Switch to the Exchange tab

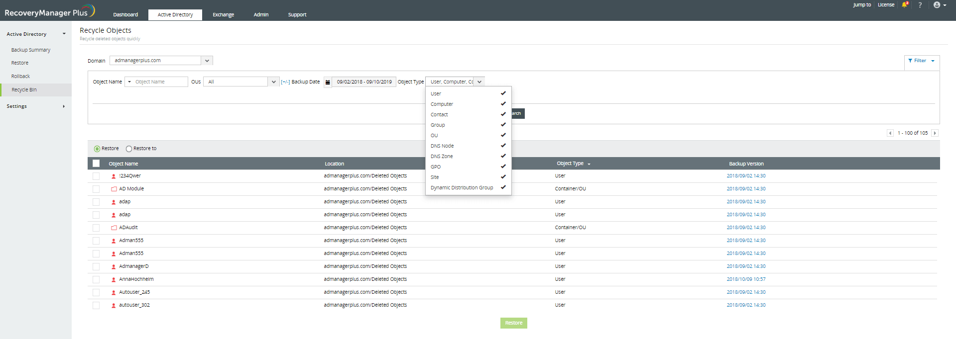point(223,15)
